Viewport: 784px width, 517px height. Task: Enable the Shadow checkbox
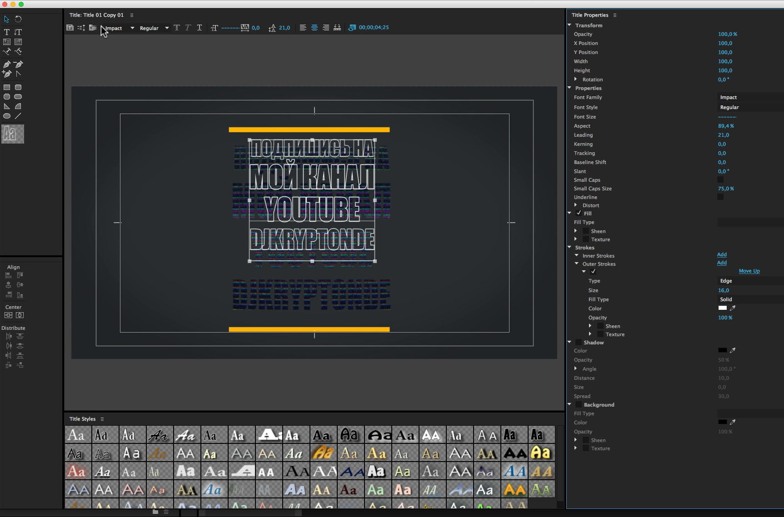[x=579, y=343]
